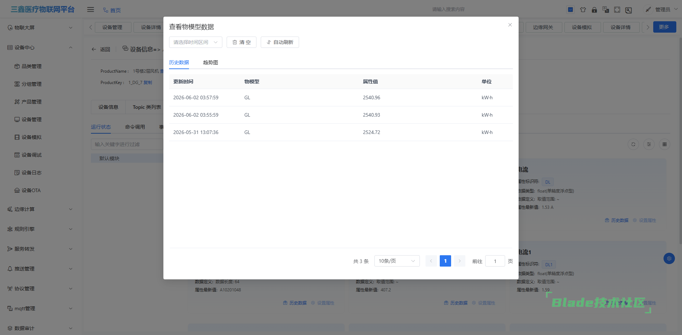
Task: Click the 产品管理 sidebar icon
Action: 17,102
